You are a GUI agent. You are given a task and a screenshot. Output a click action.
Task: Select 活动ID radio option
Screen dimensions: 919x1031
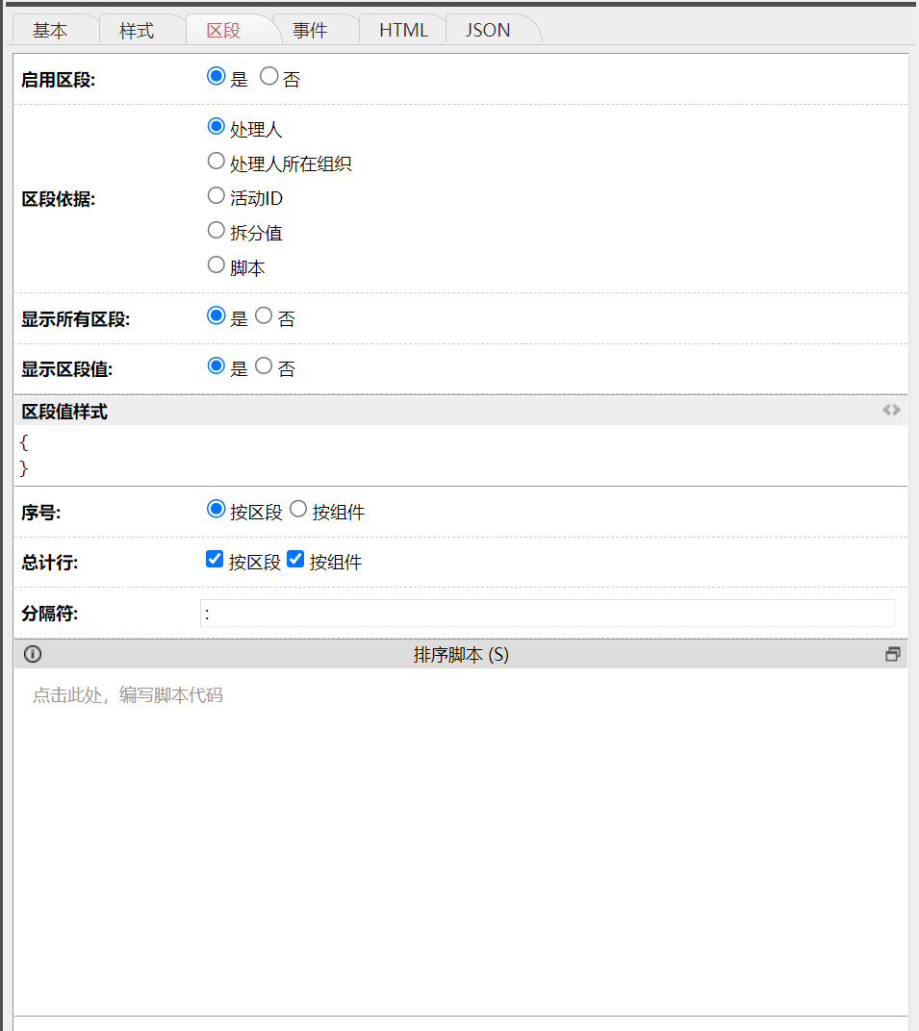(x=217, y=196)
